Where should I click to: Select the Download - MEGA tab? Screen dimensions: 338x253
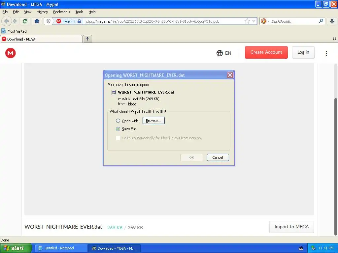point(41,39)
